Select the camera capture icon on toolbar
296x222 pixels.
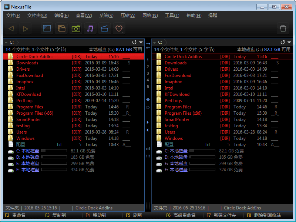tap(76, 28)
